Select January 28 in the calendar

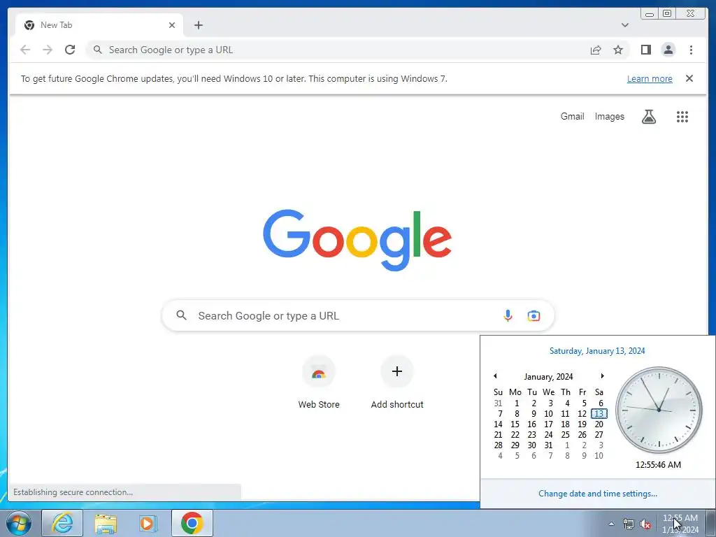[498, 445]
